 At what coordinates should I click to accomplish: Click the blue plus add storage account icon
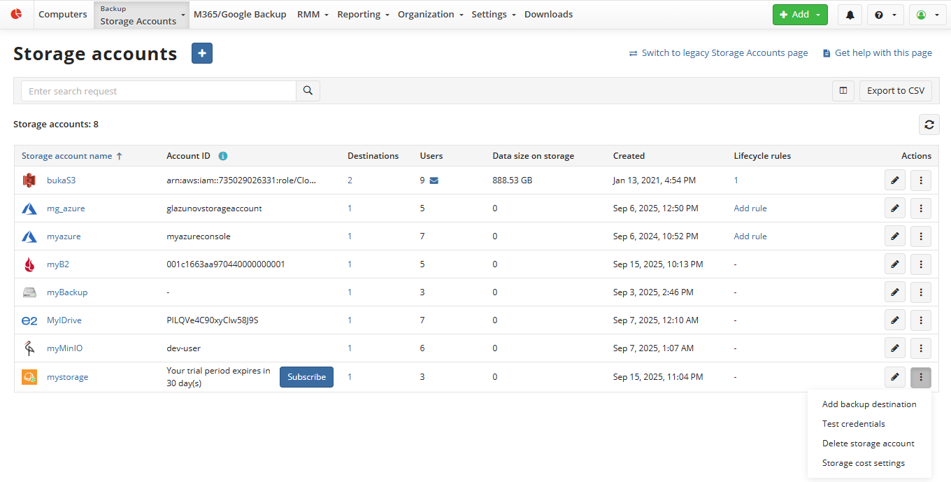(x=202, y=53)
